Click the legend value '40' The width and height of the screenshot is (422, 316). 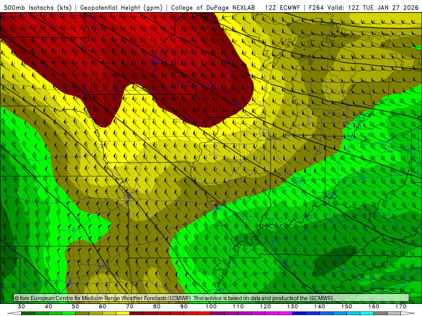49,307
